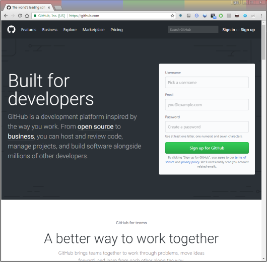Click the teal shield extension icon
The width and height of the screenshot is (267, 262).
181,16
